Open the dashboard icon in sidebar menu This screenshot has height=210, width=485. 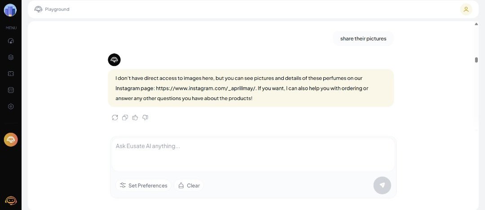[x=11, y=41]
